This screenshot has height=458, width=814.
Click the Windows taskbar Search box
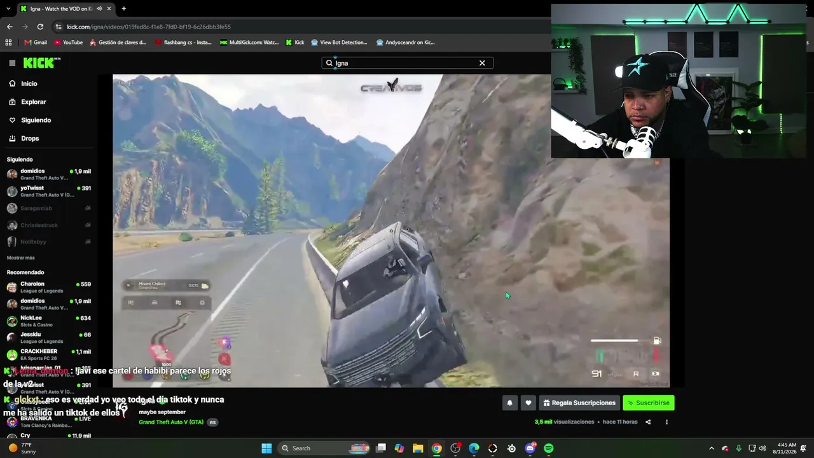point(322,448)
